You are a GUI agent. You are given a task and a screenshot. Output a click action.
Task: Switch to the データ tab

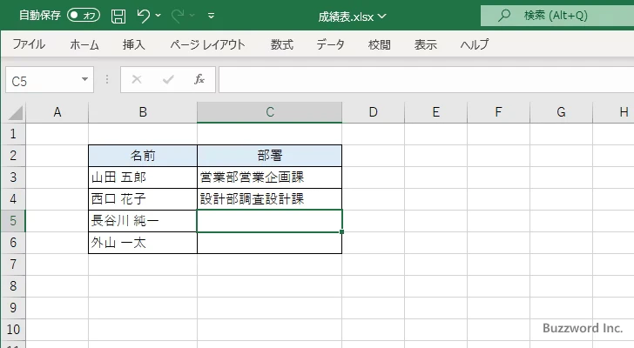(330, 44)
